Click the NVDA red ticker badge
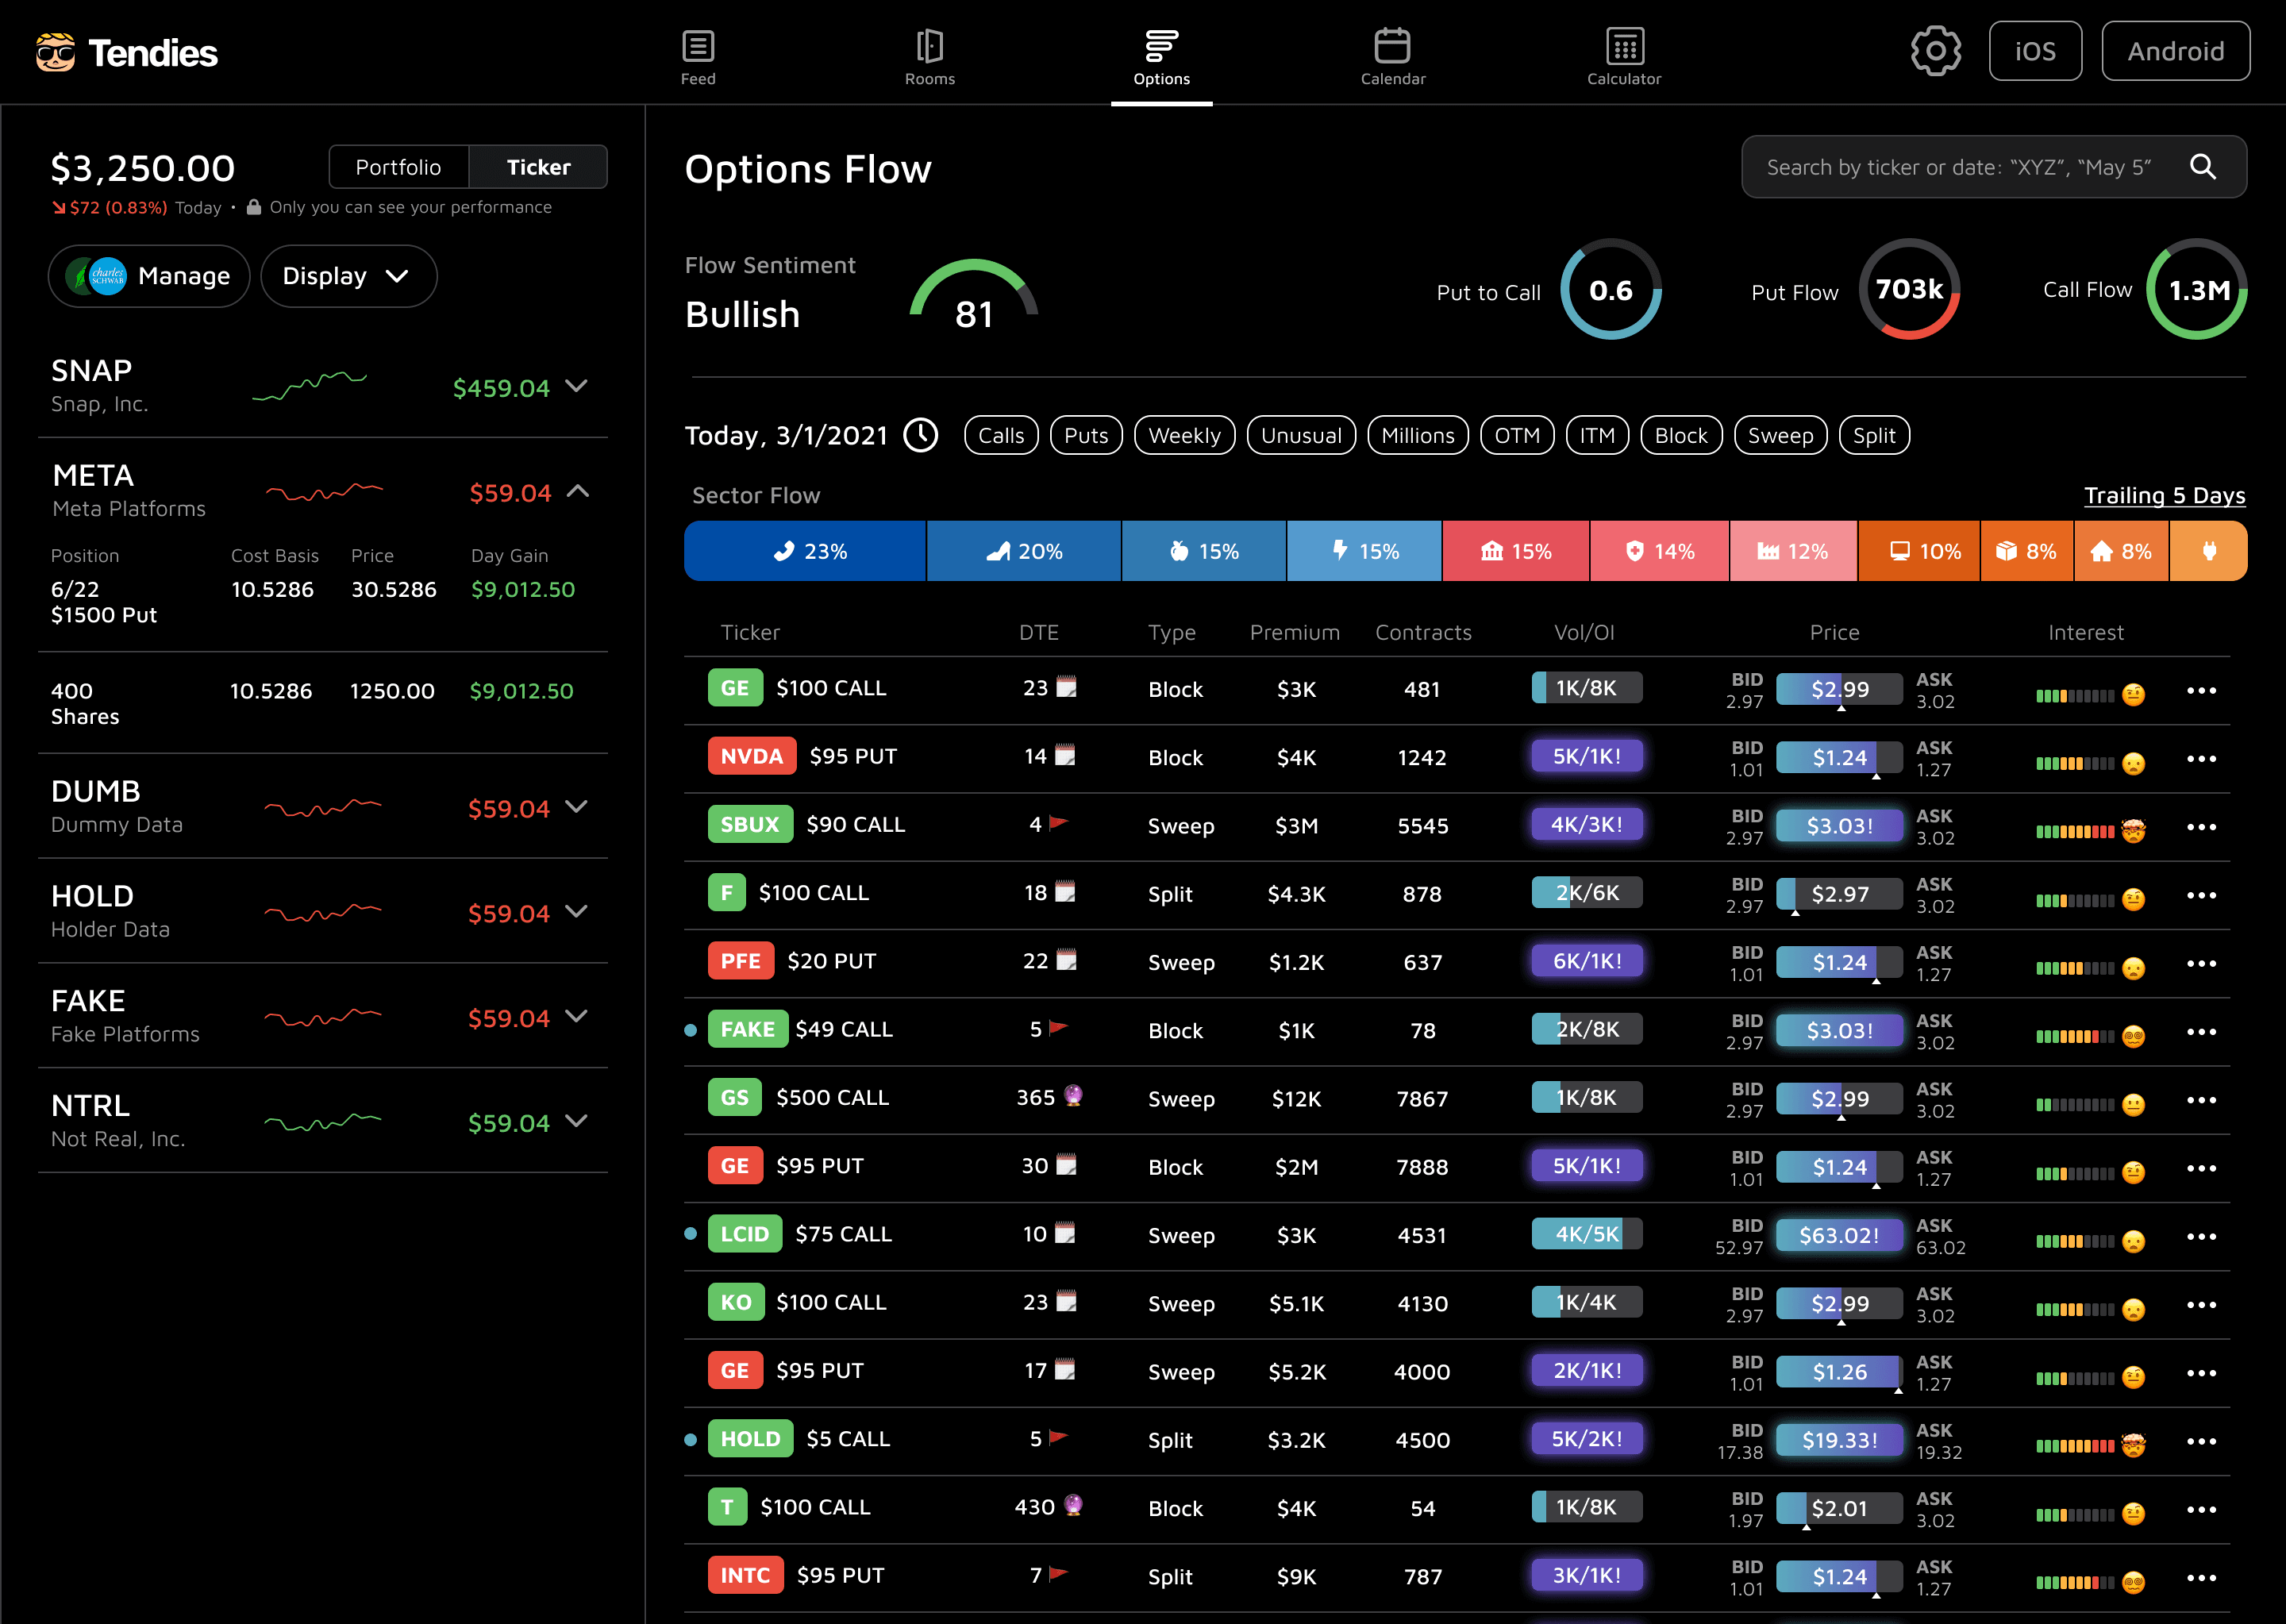Viewport: 2286px width, 1624px height. 752,756
